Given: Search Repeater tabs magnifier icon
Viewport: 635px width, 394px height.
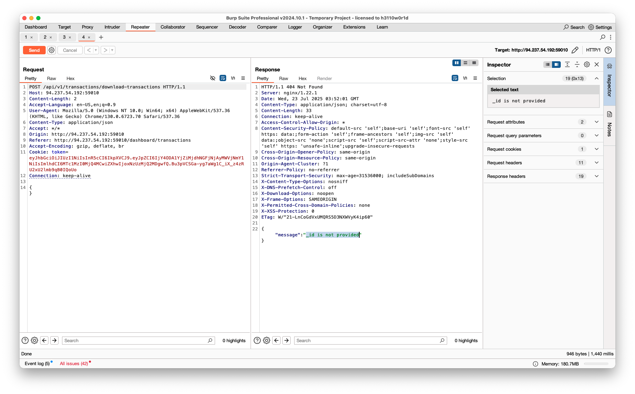Looking at the screenshot, I should (603, 37).
